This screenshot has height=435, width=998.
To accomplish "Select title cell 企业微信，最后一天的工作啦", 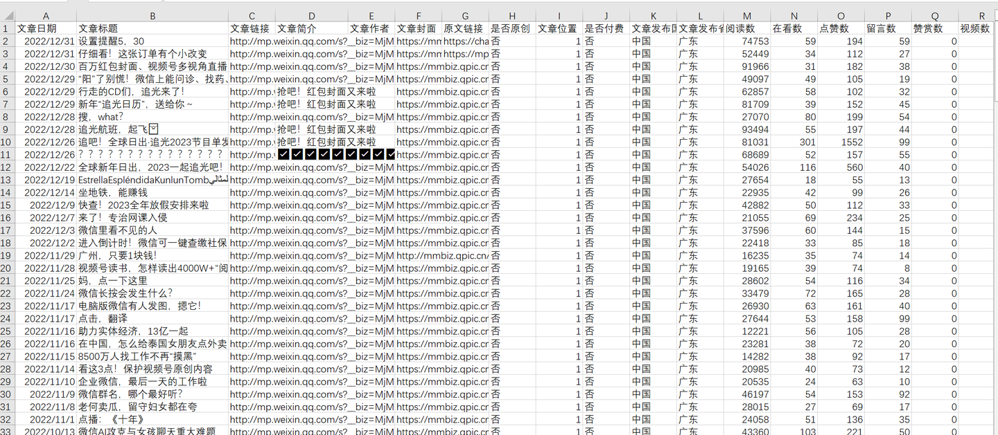I will (x=152, y=382).
